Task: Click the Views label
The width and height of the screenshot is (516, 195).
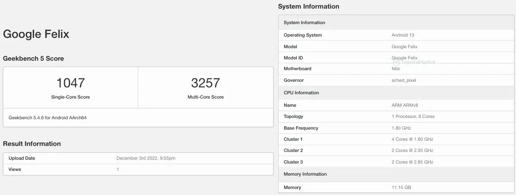Action: coord(15,170)
